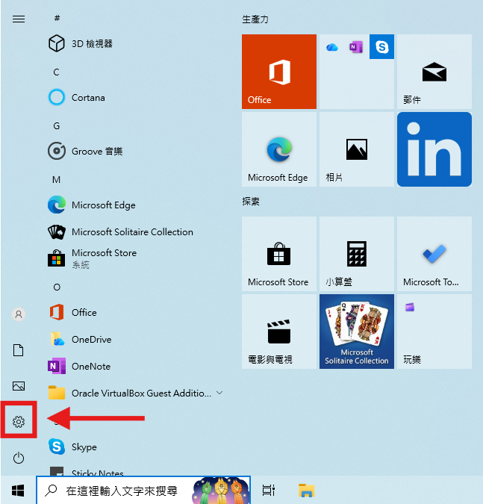The image size is (483, 504).
Task: Open the 小算盤 calculator tile
Action: 357,254
